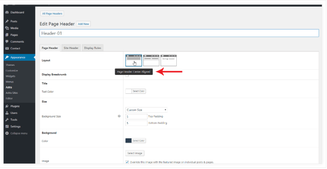
Task: Click the Bottom Padding input field
Action: coord(136,123)
